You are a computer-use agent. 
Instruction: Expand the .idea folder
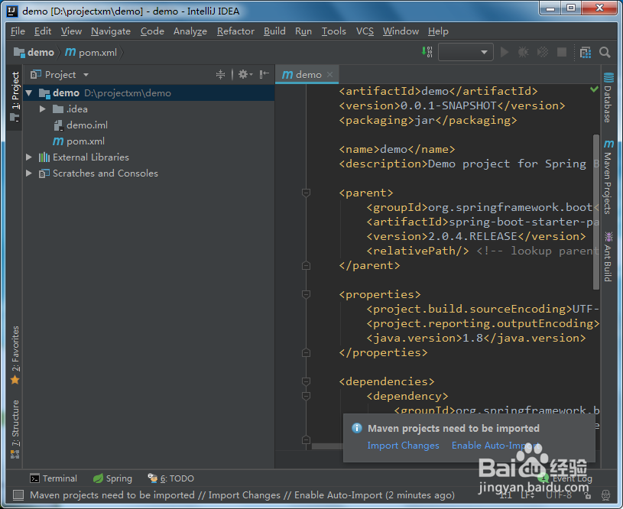pyautogui.click(x=43, y=109)
